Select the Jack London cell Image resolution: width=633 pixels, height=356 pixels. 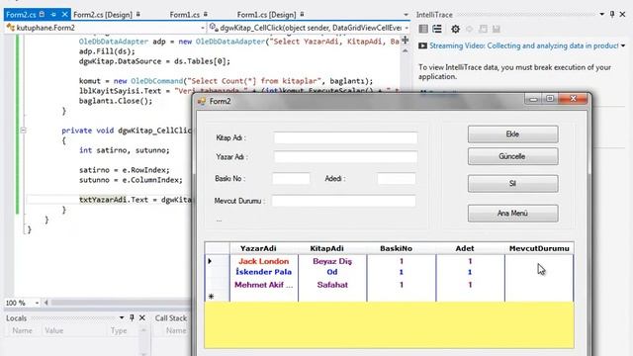coord(264,261)
